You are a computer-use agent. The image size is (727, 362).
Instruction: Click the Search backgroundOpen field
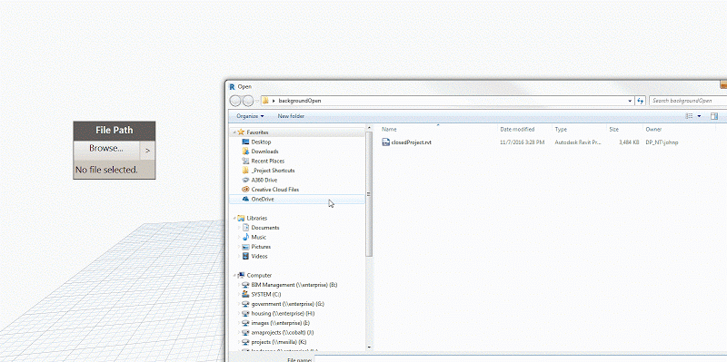coord(688,101)
